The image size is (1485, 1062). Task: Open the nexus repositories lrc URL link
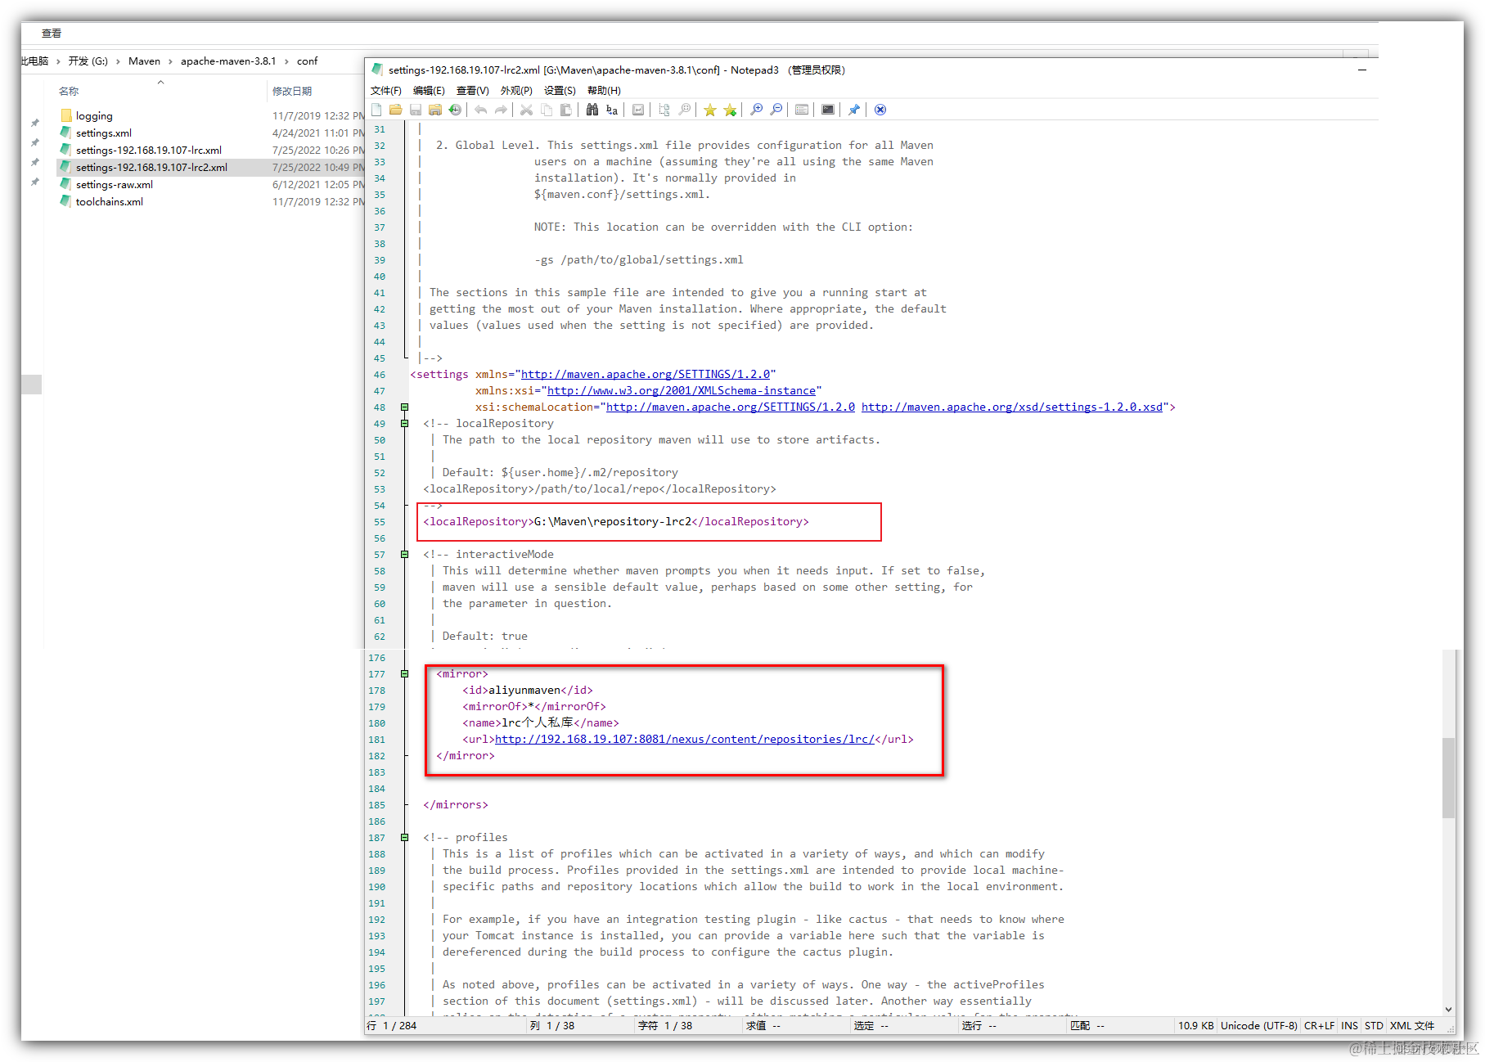685,739
